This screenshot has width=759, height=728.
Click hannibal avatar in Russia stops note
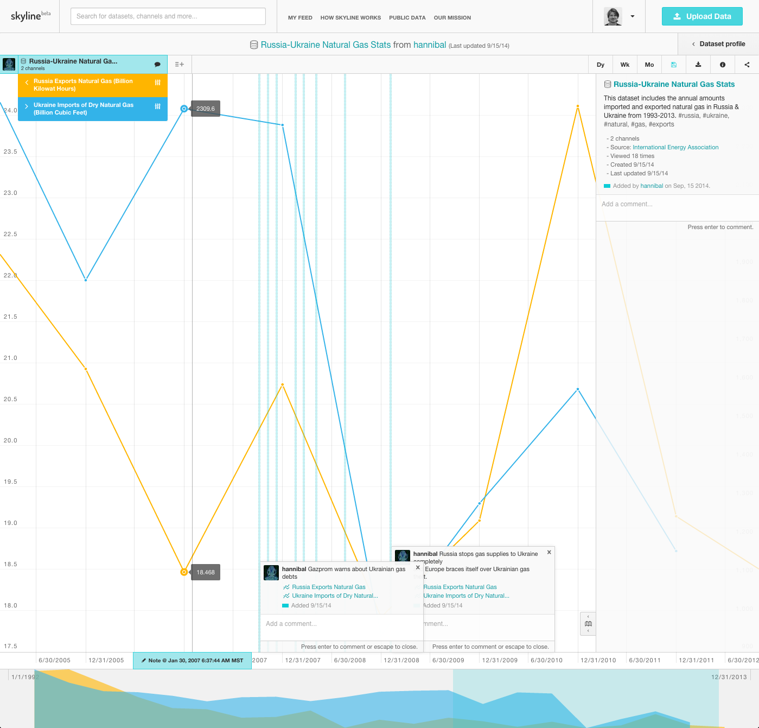click(403, 556)
